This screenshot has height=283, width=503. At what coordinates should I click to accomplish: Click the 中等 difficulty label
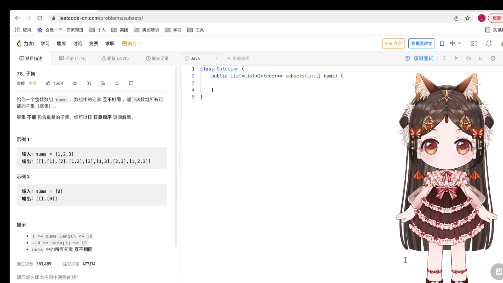click(x=32, y=83)
